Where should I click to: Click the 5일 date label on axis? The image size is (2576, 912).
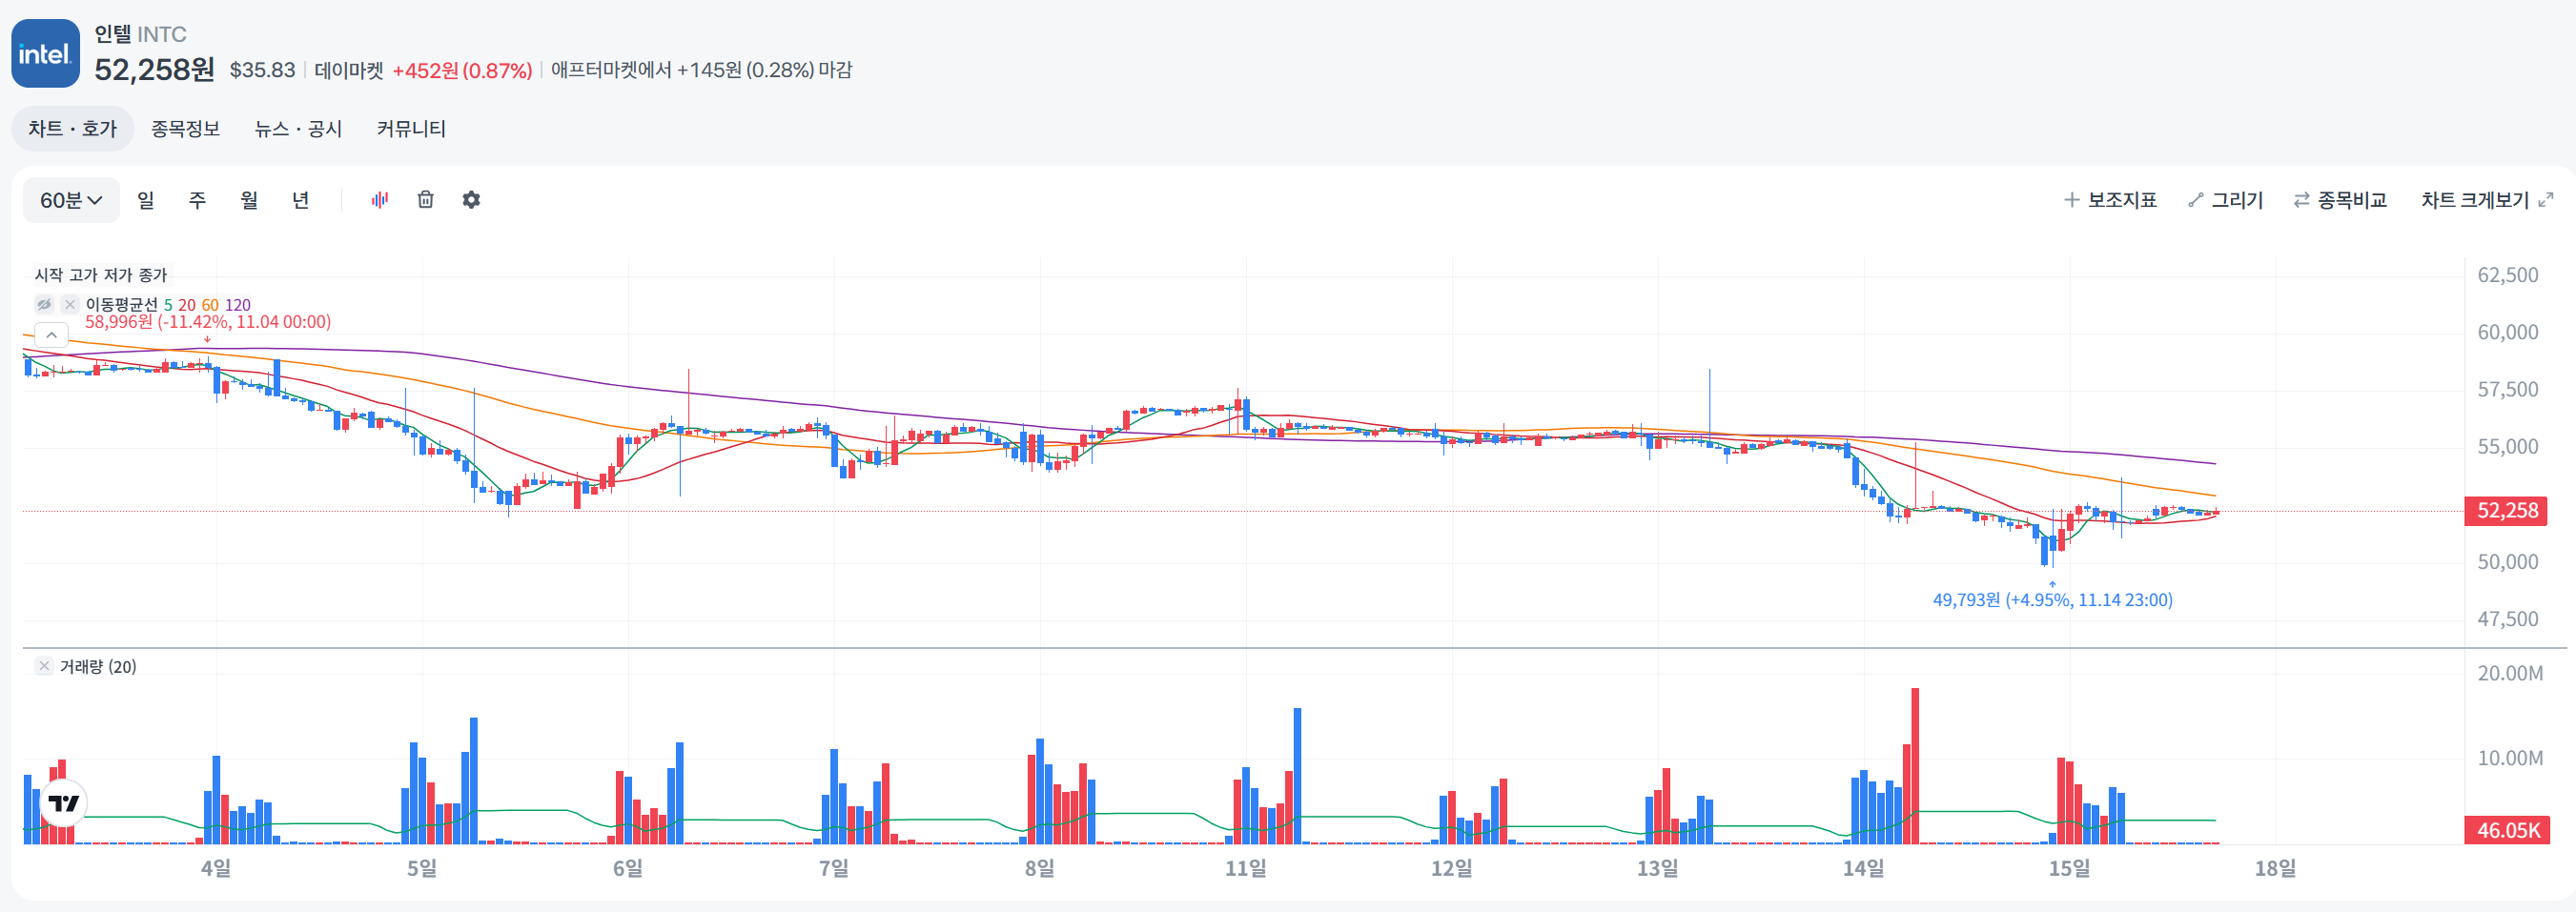tap(422, 868)
